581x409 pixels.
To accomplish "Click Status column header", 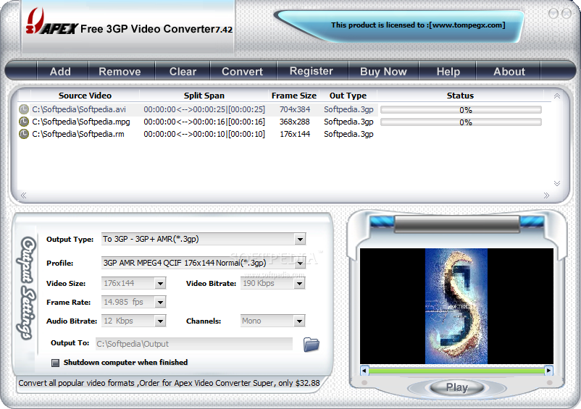I will pyautogui.click(x=460, y=96).
